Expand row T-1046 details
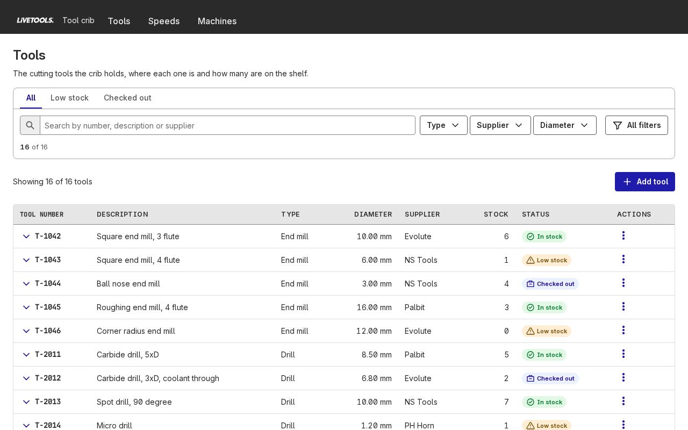 (x=26, y=331)
